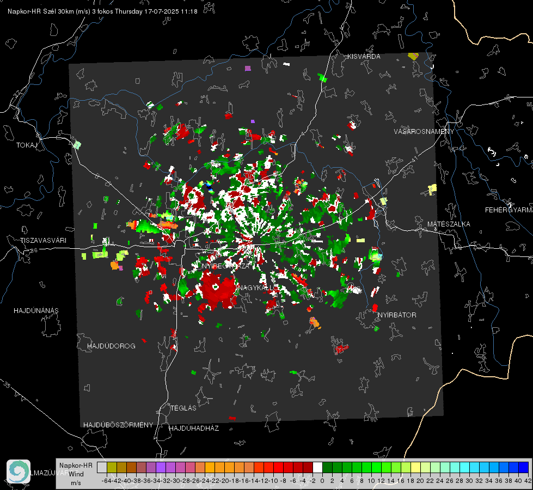Click the MÁTÉSZALKA city label
The height and width of the screenshot is (490, 533).
tap(449, 224)
